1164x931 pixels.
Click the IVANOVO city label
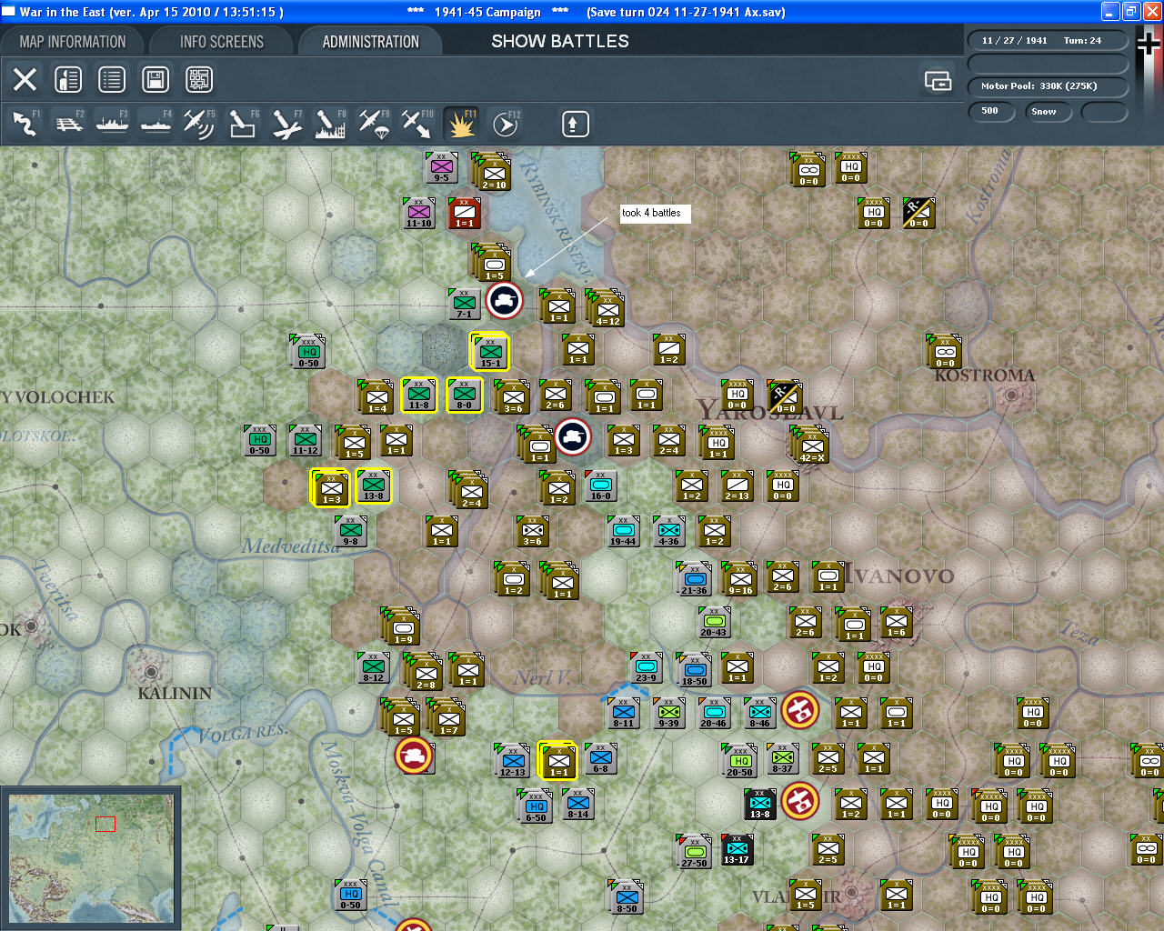898,575
